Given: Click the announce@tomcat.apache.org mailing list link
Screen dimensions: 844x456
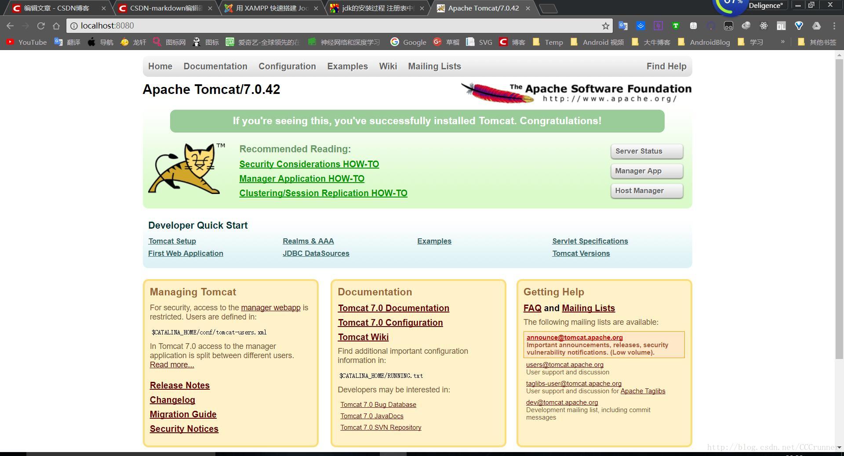Looking at the screenshot, I should click(575, 338).
